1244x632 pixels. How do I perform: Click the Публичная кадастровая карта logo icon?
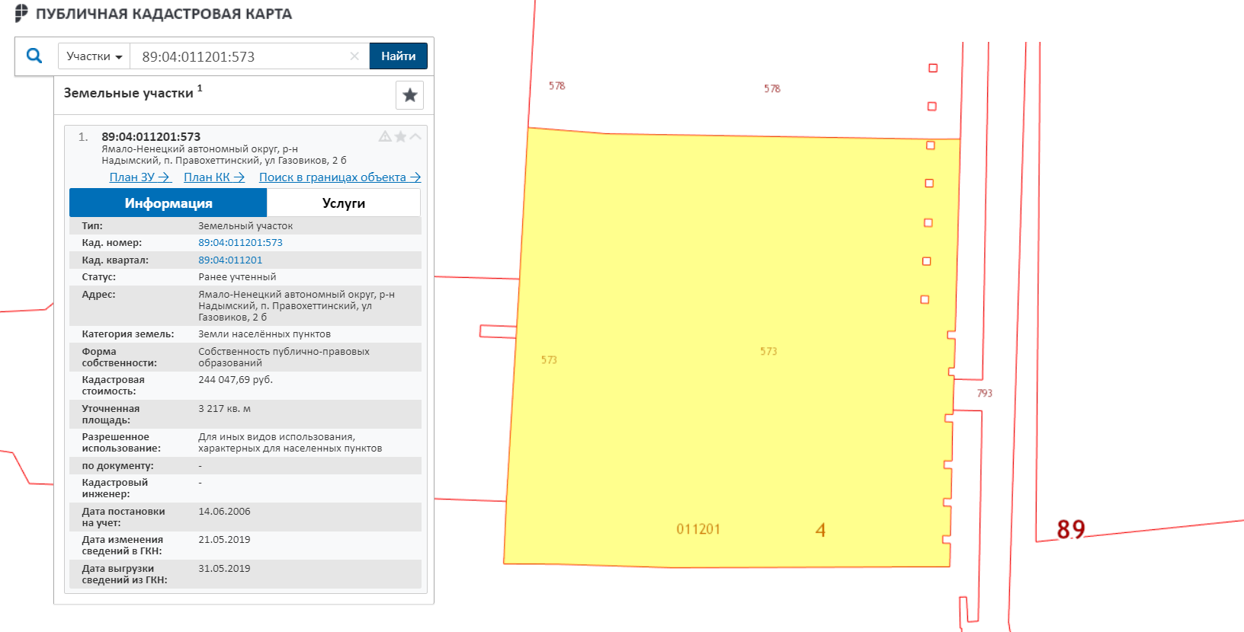point(21,13)
